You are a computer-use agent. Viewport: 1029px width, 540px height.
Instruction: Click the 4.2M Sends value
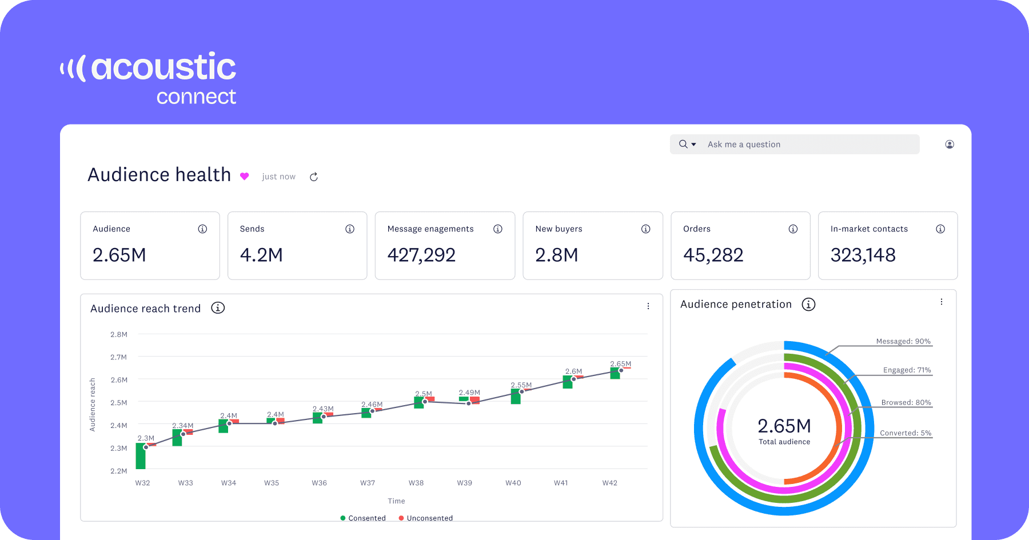[x=261, y=255]
